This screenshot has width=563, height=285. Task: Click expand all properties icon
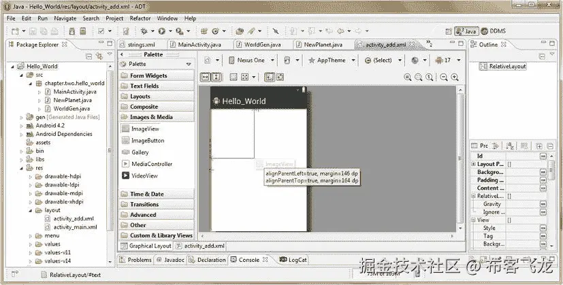[x=539, y=146]
